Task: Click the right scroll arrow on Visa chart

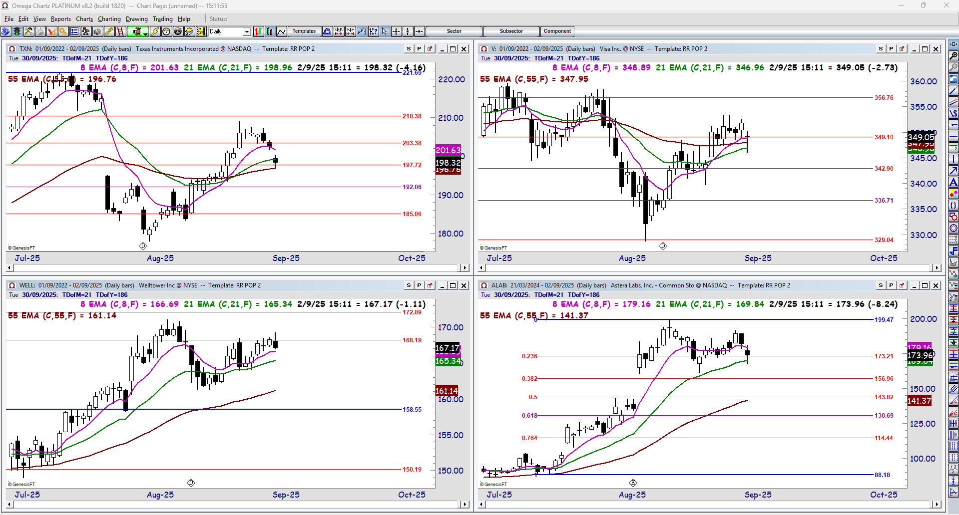Action: (937, 268)
